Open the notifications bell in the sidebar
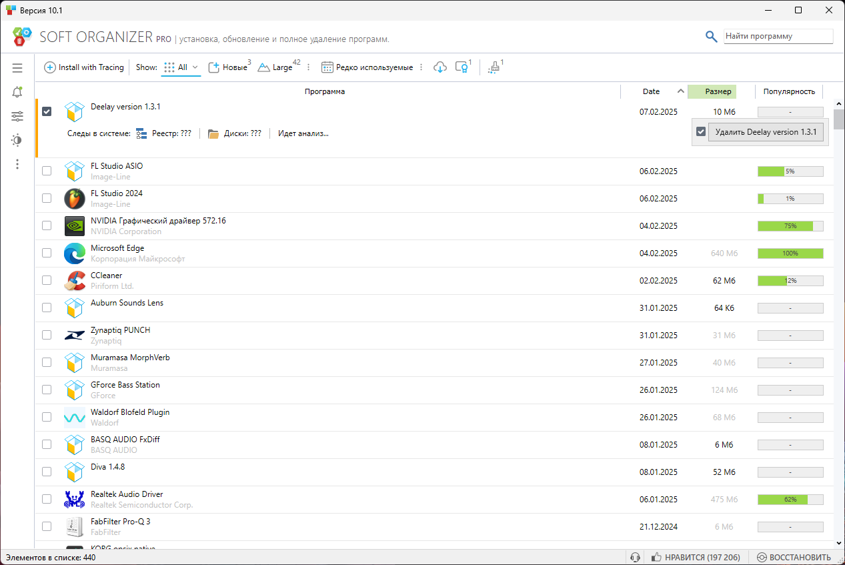The height and width of the screenshot is (565, 845). coord(17,92)
